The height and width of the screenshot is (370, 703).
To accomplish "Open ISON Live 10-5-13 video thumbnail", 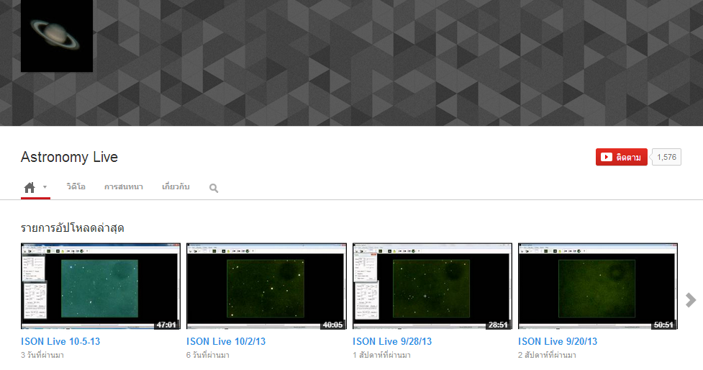I will (x=100, y=286).
